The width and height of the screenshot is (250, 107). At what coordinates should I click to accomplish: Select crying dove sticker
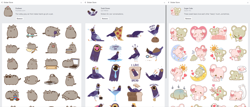click(115, 72)
